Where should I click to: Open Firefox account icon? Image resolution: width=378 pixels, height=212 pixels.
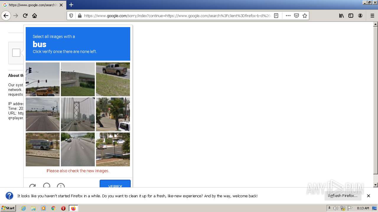coord(360,16)
